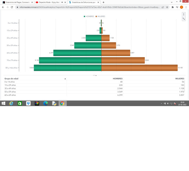Toggle HOMBRES legend green swatch

pos(84,17)
